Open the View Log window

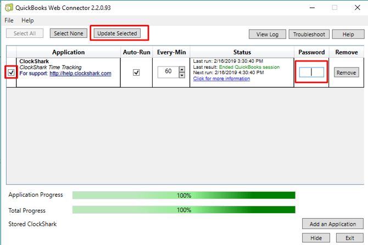click(267, 34)
